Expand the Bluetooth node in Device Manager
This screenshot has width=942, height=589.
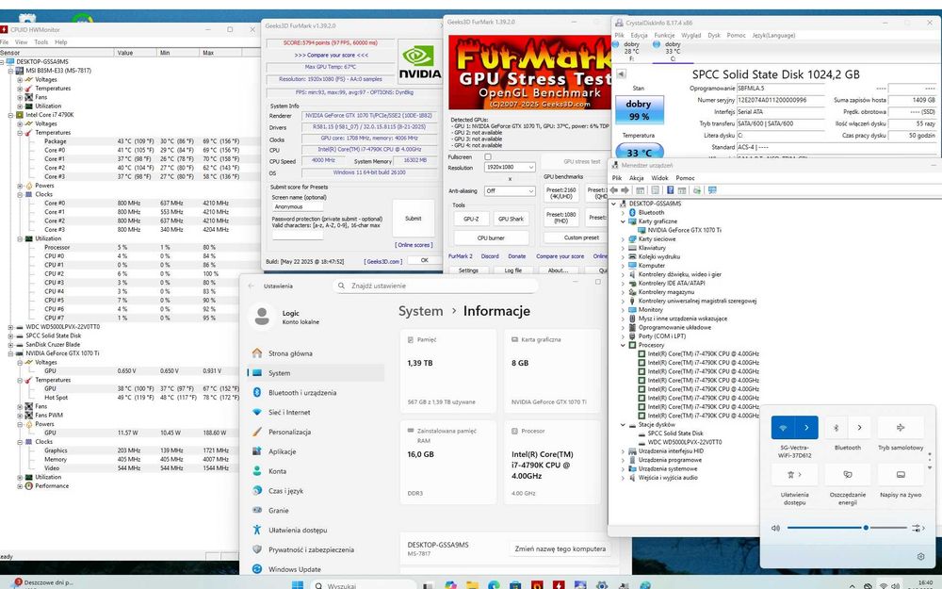coord(623,212)
